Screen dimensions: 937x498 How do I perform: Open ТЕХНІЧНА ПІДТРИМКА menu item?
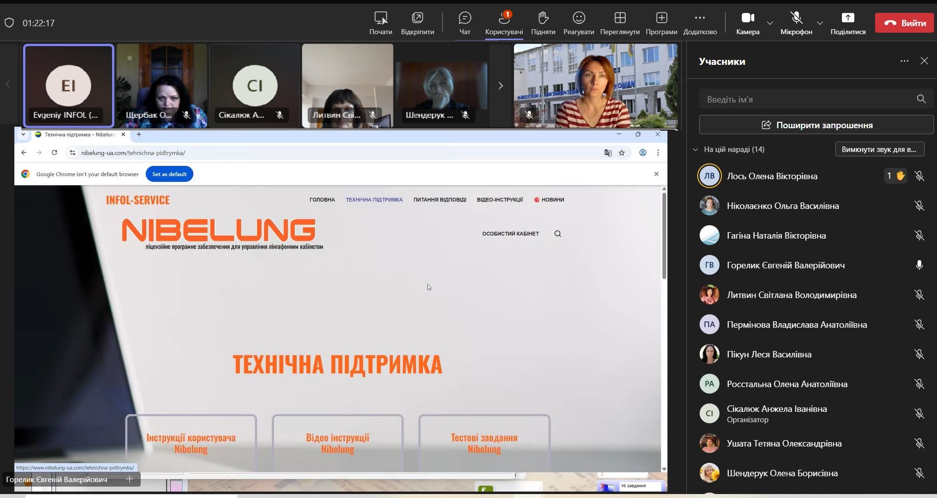coord(374,199)
